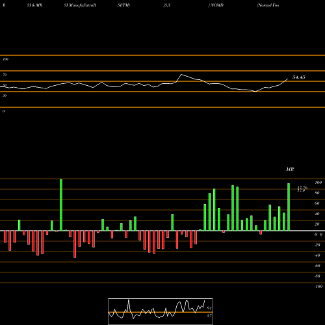This screenshot has width=325, height=325.
Task: Click the value 57 in the mini chart
Action: (209, 316)
